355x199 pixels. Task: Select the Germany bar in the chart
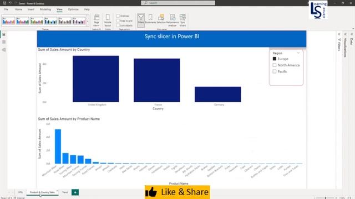coord(218,95)
